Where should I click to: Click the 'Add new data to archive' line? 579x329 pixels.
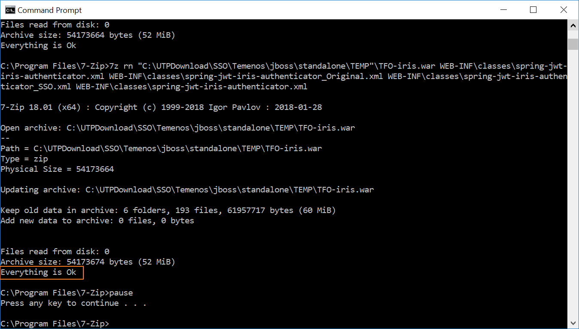pyautogui.click(x=97, y=221)
